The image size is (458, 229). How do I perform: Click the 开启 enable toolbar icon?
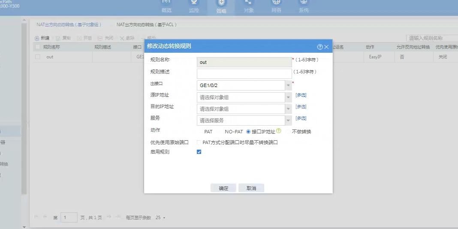click(x=79, y=38)
